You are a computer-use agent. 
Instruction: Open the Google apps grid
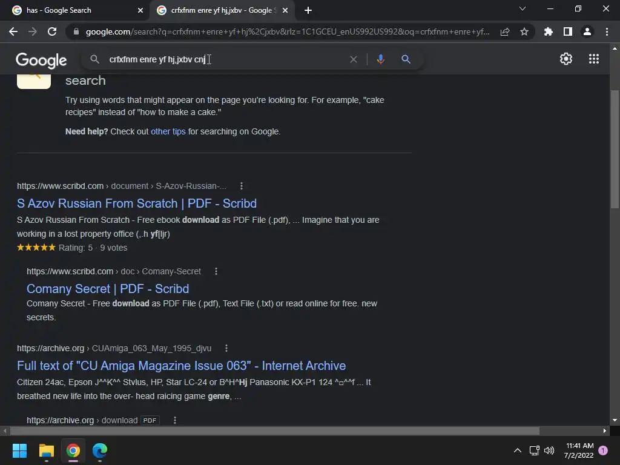[x=594, y=59]
